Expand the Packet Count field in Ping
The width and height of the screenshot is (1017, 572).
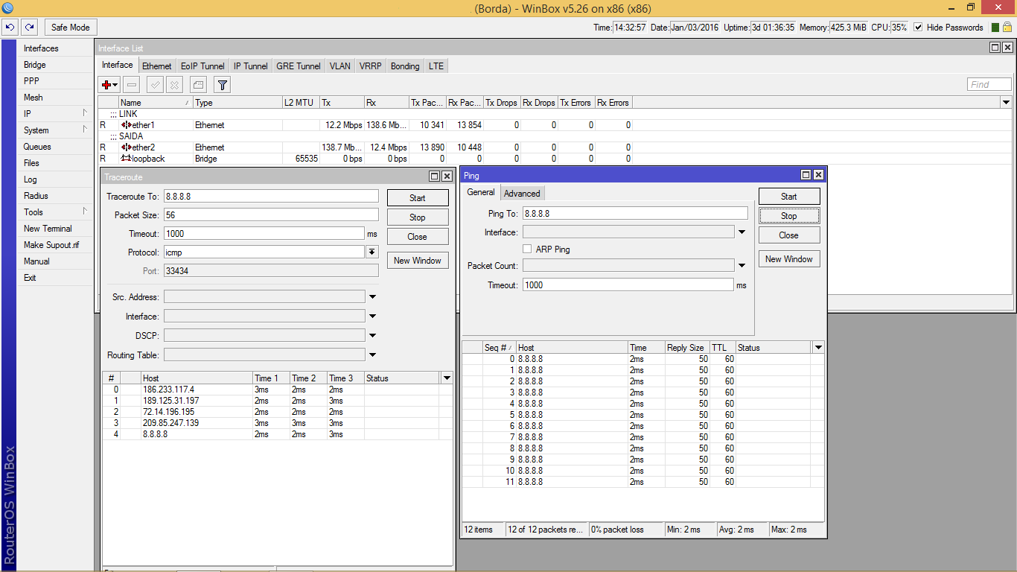point(742,266)
